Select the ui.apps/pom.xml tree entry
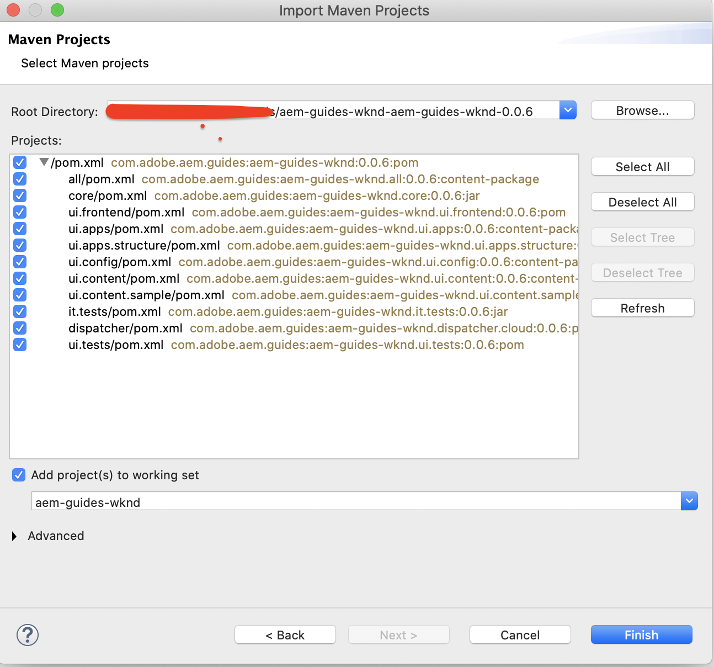 click(x=116, y=229)
